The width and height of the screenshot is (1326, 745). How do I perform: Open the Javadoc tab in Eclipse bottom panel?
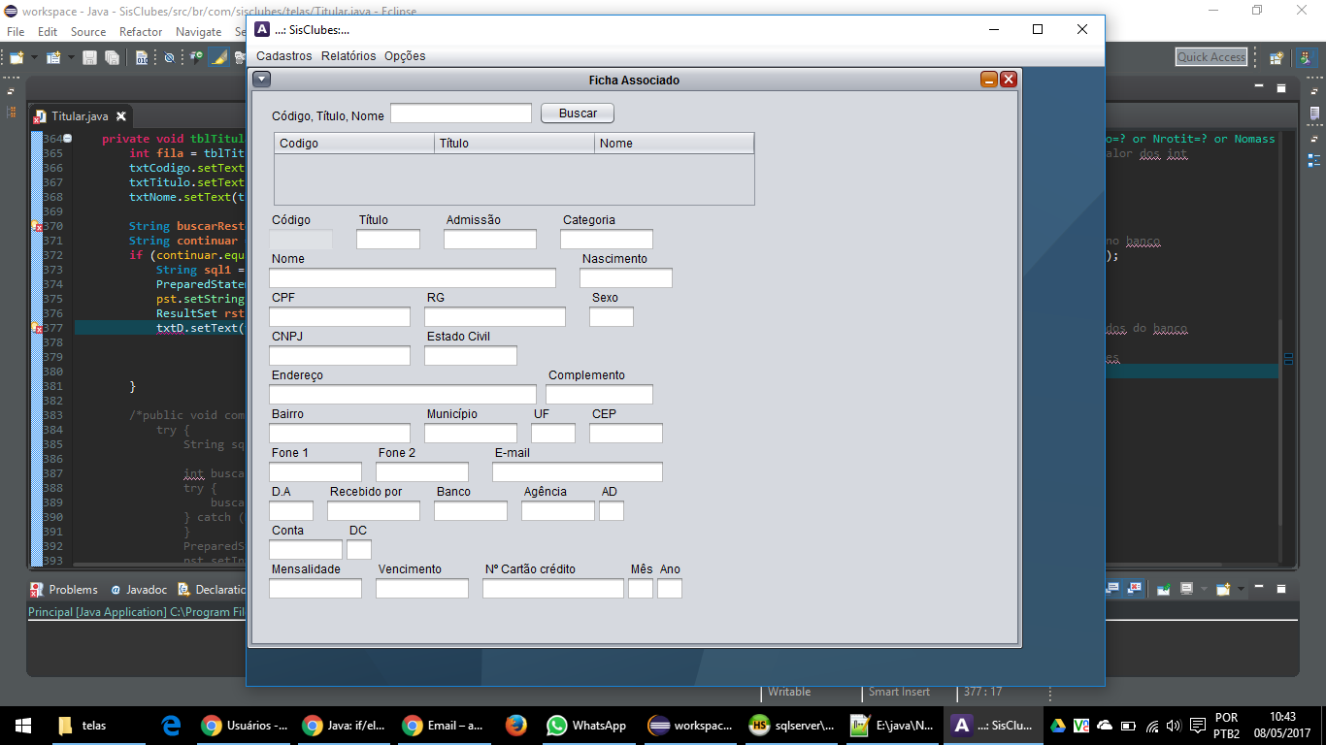pos(138,589)
